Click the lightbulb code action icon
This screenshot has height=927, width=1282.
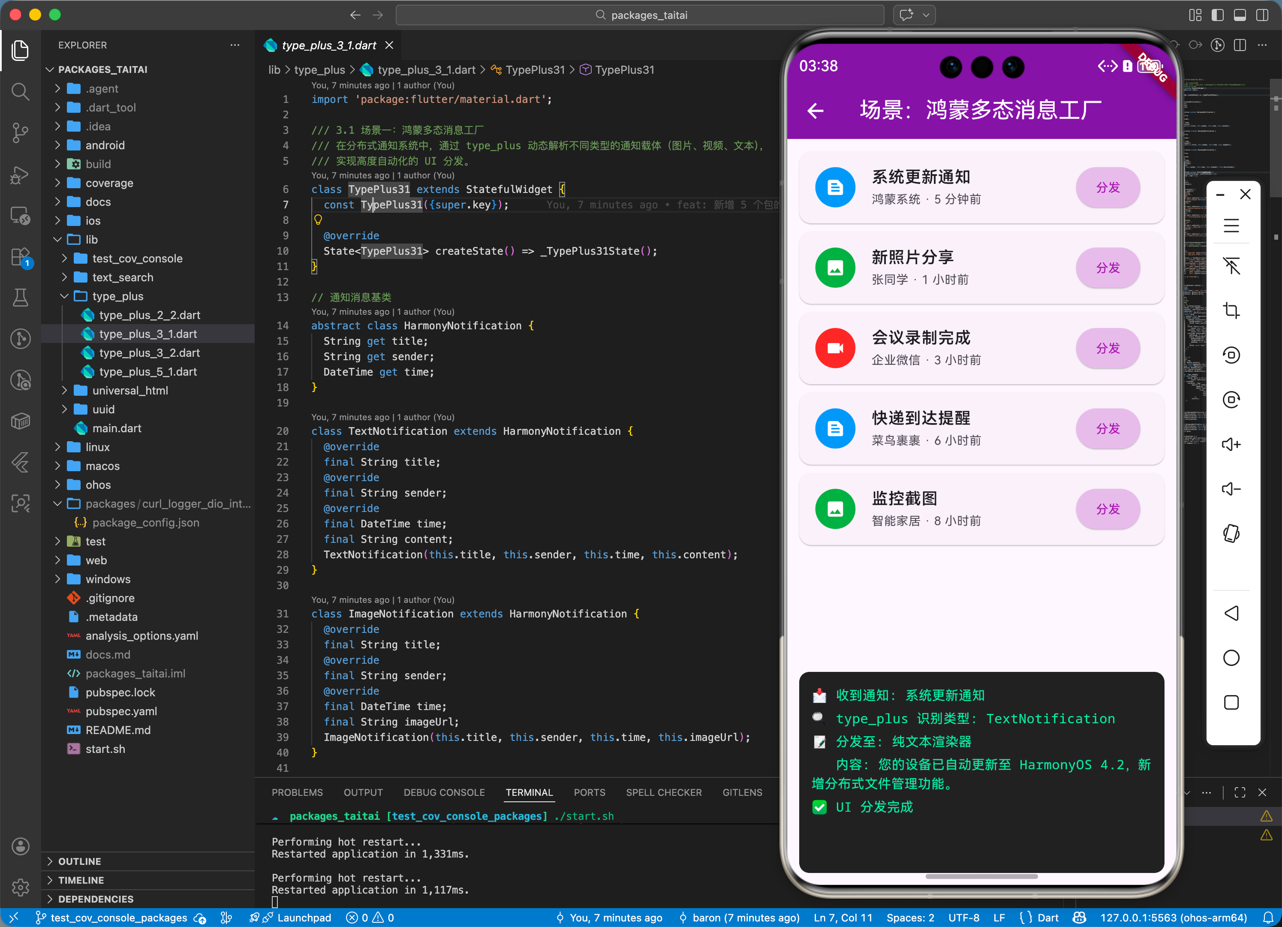point(318,220)
